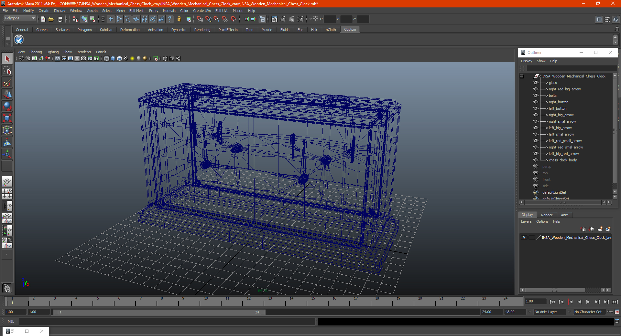Switch to single perspective view layout
This screenshot has width=621, height=336.
click(7, 181)
